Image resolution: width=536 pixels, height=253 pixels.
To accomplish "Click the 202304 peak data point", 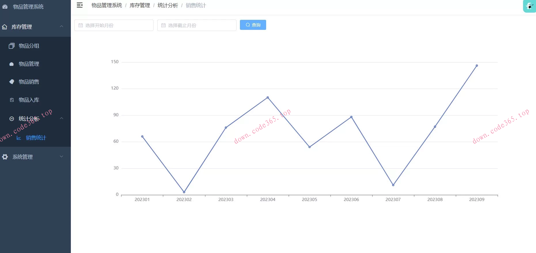I will click(268, 97).
